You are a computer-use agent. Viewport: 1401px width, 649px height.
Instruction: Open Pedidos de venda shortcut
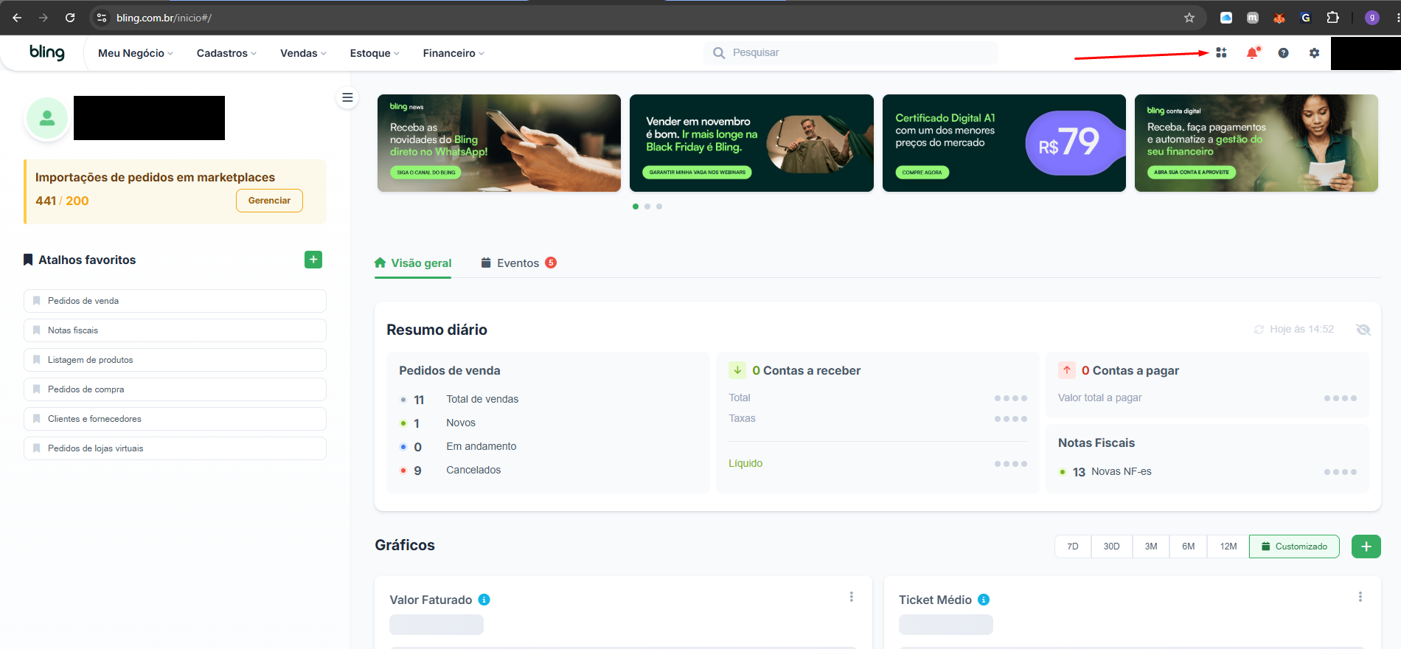pos(175,301)
